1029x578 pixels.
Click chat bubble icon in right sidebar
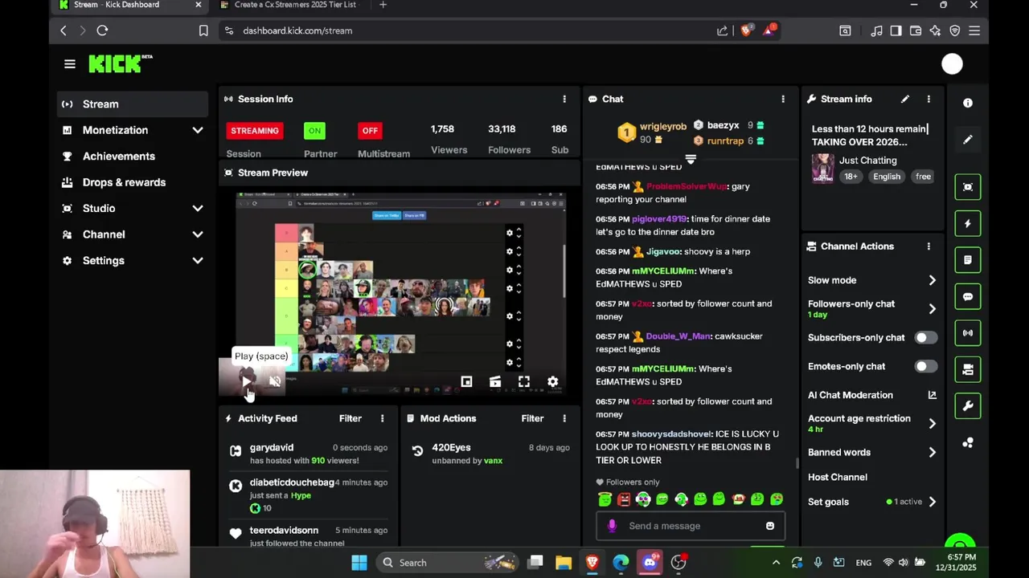[x=968, y=296]
